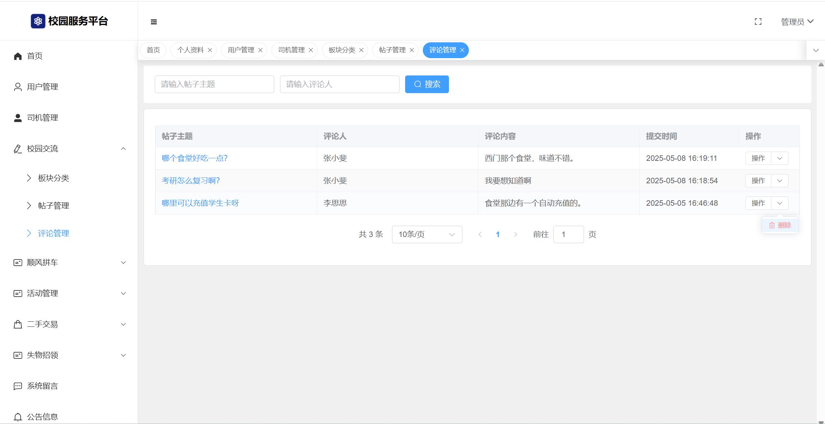Open the 哪个食堂好吃一点? post link

[194, 158]
